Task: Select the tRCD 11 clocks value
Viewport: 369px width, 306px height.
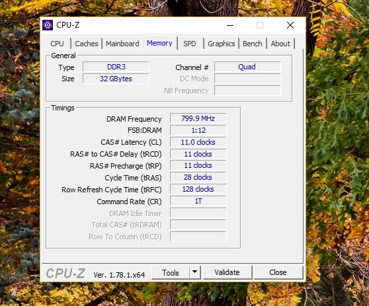Action: tap(198, 154)
